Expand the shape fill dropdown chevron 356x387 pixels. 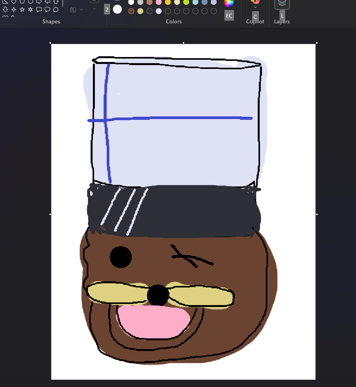coord(81,10)
